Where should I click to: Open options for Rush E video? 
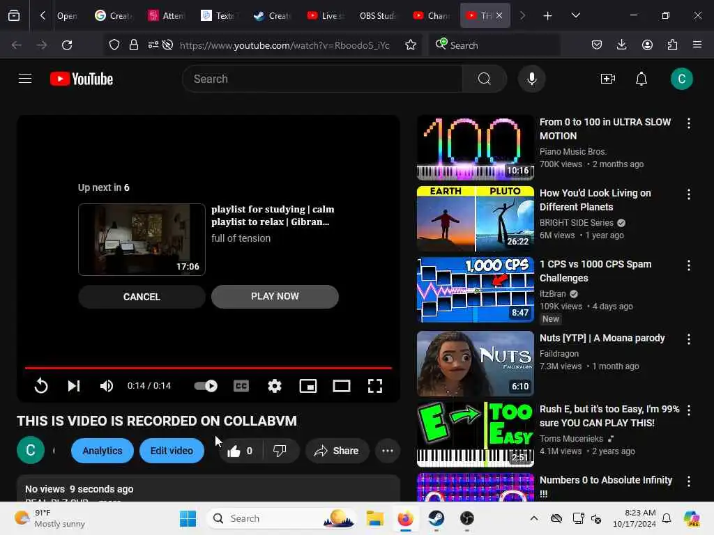pyautogui.click(x=688, y=410)
